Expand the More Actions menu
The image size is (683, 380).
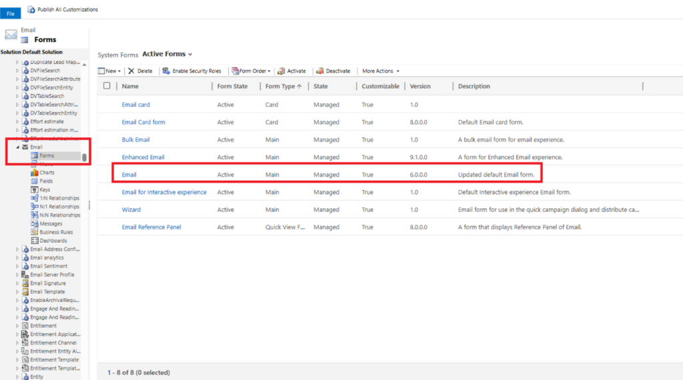click(380, 71)
